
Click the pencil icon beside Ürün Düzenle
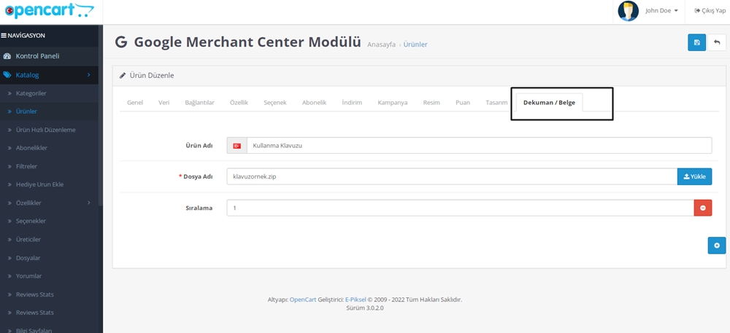pos(123,75)
